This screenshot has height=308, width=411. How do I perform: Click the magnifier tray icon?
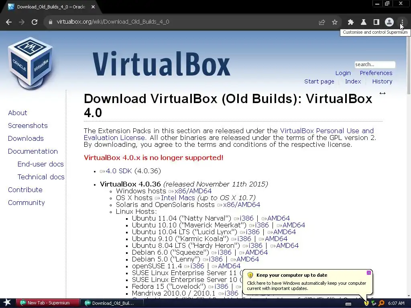pyautogui.click(x=381, y=303)
